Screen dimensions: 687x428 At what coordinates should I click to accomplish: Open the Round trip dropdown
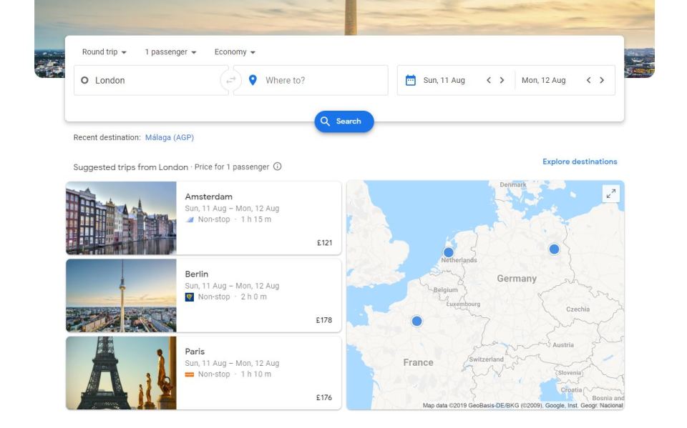tap(104, 52)
